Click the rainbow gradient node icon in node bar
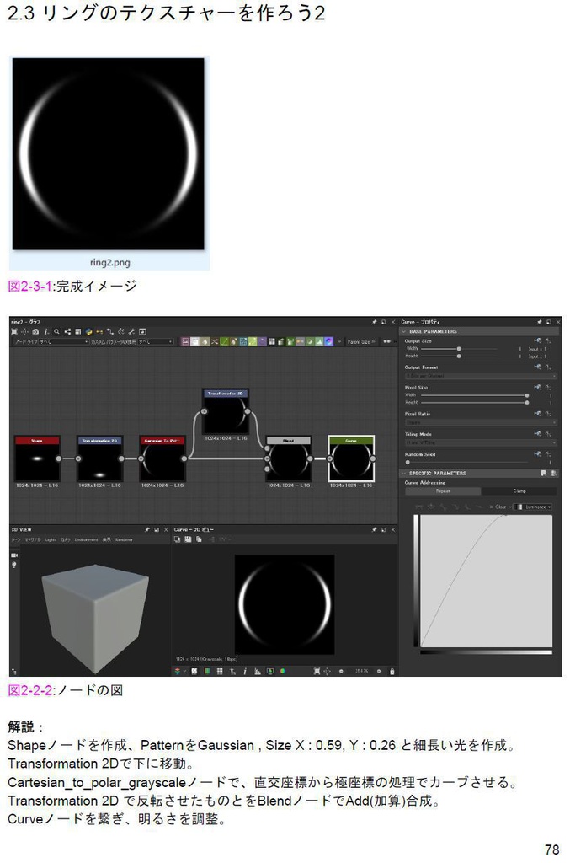570x863 pixels. (329, 341)
